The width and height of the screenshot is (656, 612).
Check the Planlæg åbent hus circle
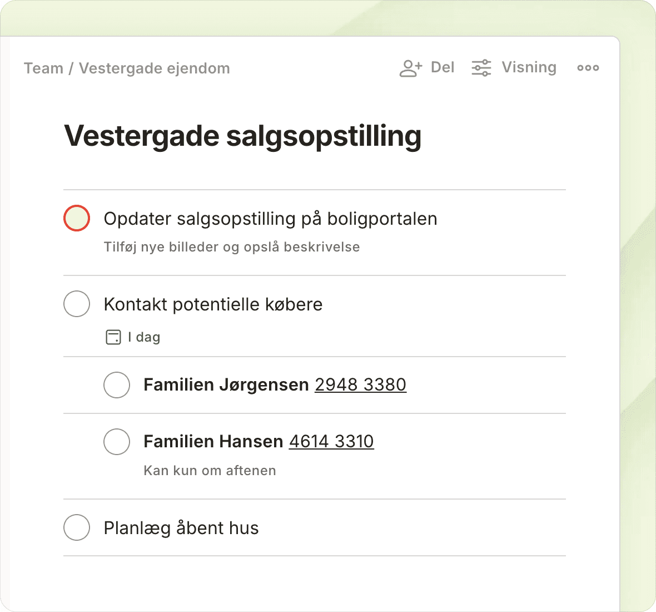(77, 527)
